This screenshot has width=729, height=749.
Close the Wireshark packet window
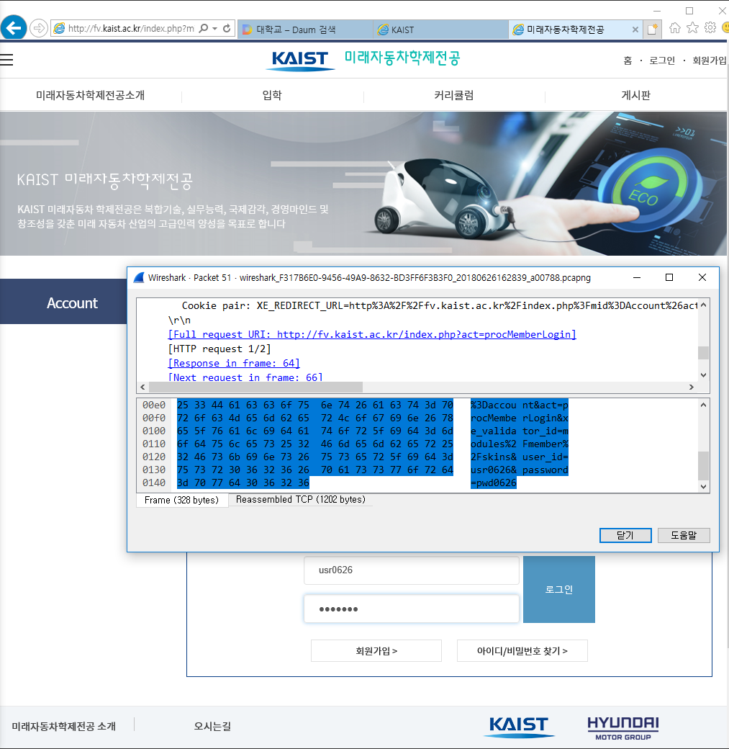(x=702, y=277)
